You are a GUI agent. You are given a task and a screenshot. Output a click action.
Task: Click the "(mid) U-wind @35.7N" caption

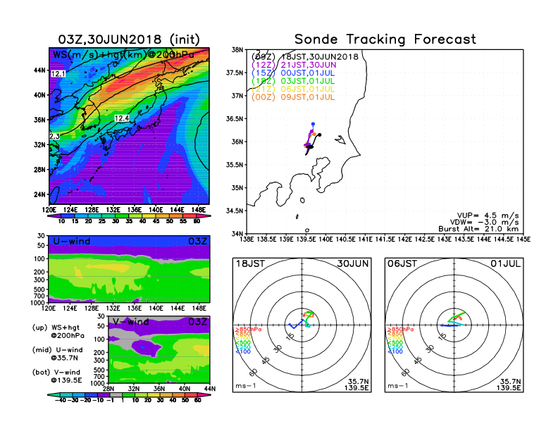tap(57, 354)
